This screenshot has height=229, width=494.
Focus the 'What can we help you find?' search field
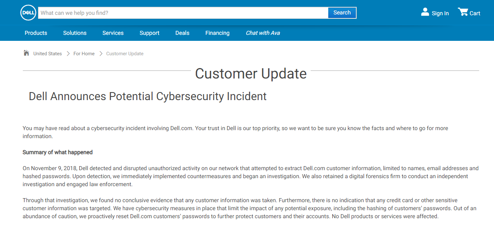tap(183, 13)
